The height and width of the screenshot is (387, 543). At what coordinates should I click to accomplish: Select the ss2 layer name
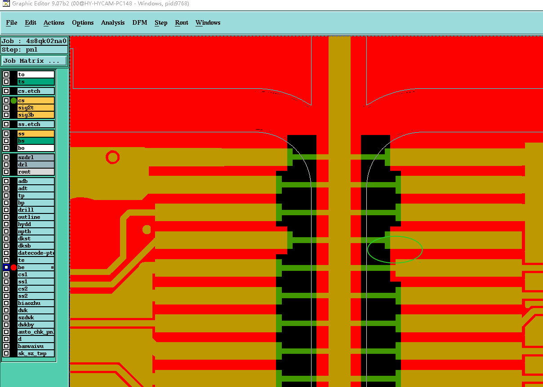tap(36, 296)
